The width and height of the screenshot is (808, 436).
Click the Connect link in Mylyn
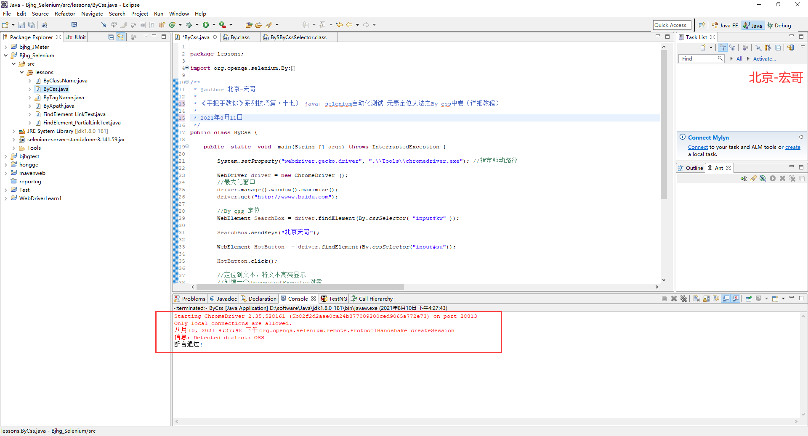698,147
